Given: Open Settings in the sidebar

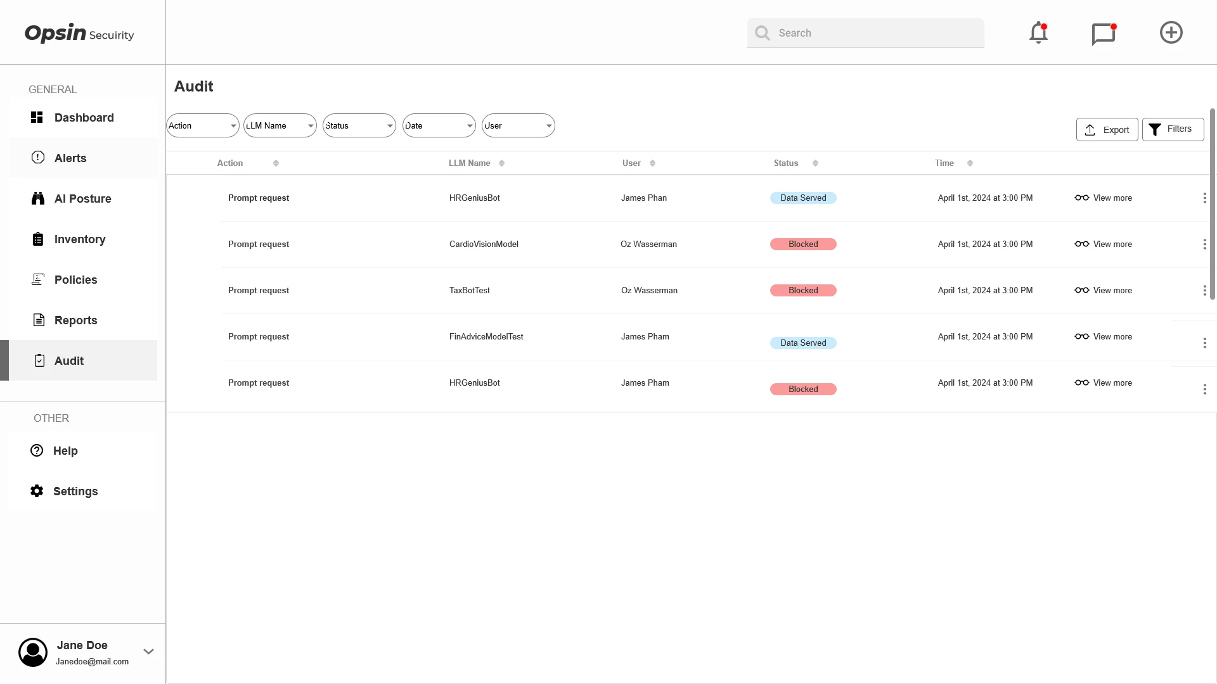Looking at the screenshot, I should [83, 491].
